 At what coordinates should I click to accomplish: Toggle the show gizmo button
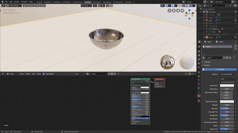point(167,6)
